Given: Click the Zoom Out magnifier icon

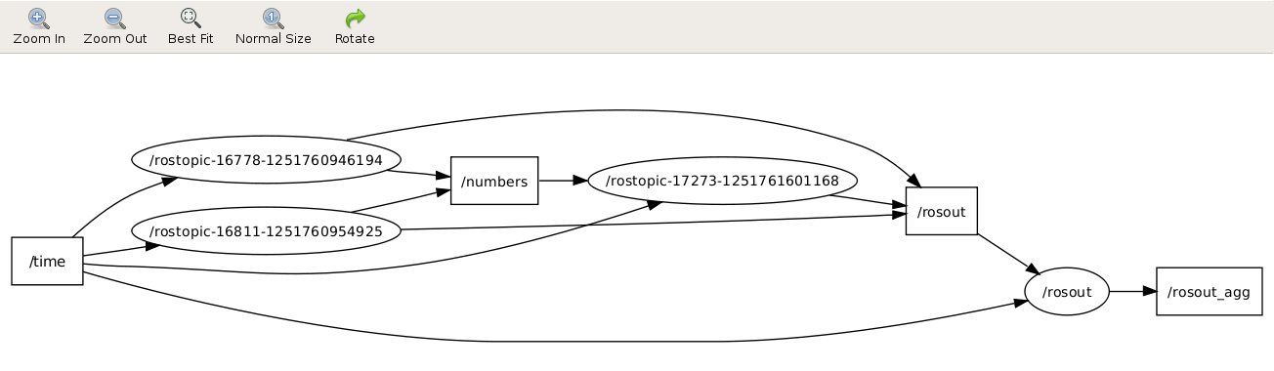Looking at the screenshot, I should (x=114, y=18).
